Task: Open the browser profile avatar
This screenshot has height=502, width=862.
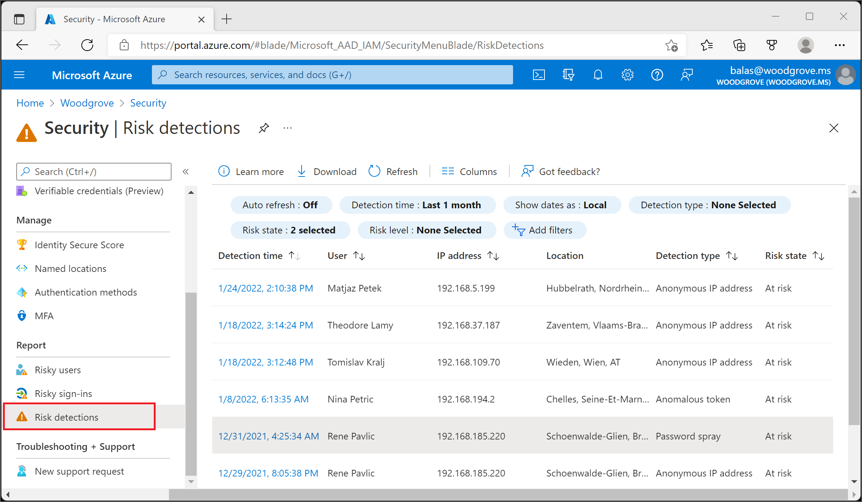Action: (x=805, y=45)
